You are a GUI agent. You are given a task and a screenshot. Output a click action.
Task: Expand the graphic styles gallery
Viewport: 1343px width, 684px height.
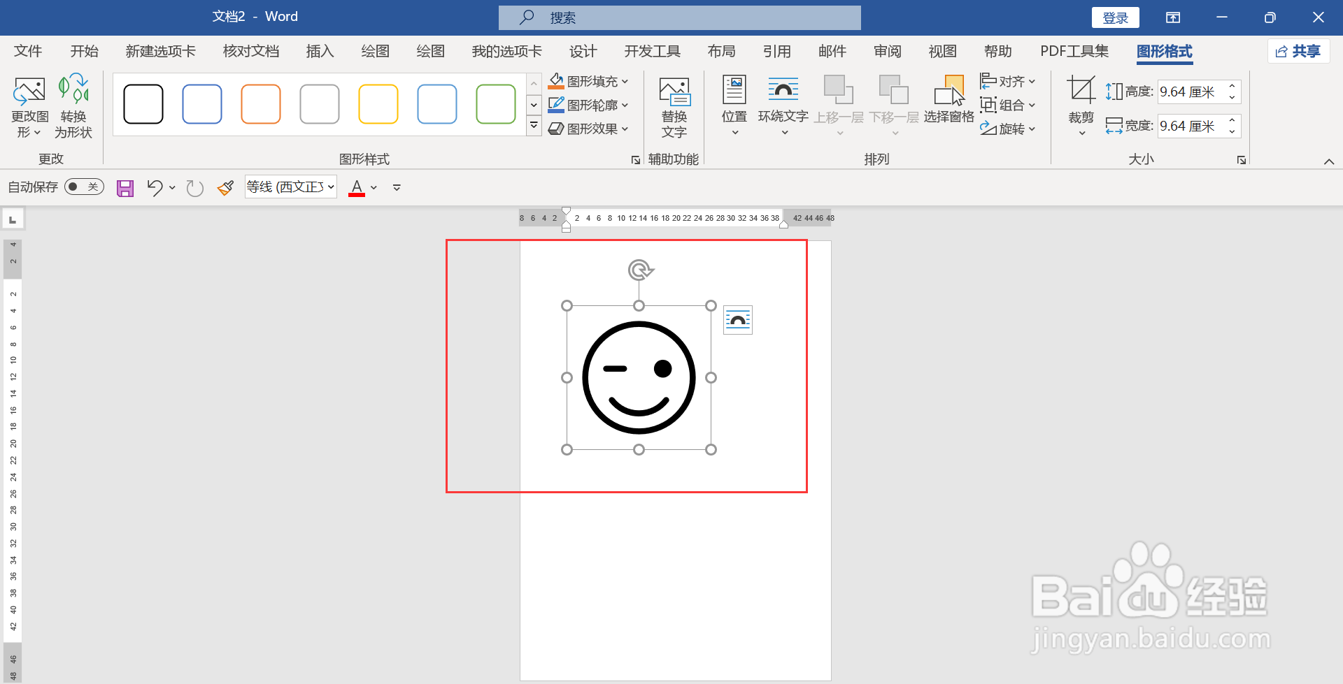coord(534,126)
